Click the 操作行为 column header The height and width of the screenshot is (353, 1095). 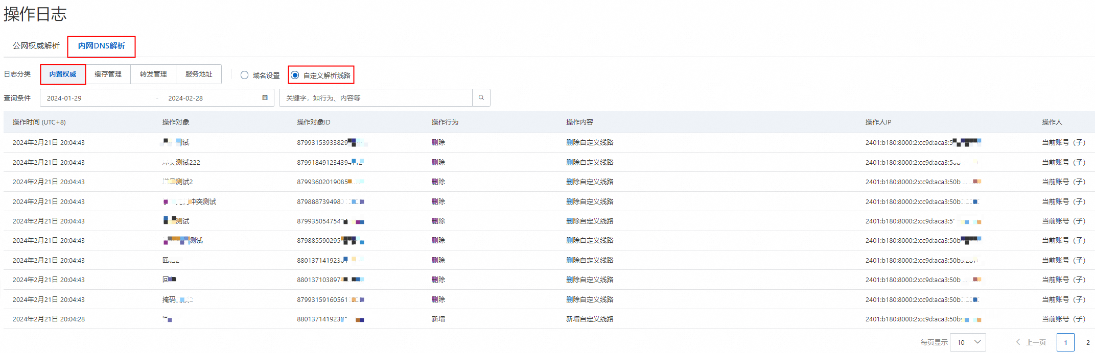coord(445,122)
